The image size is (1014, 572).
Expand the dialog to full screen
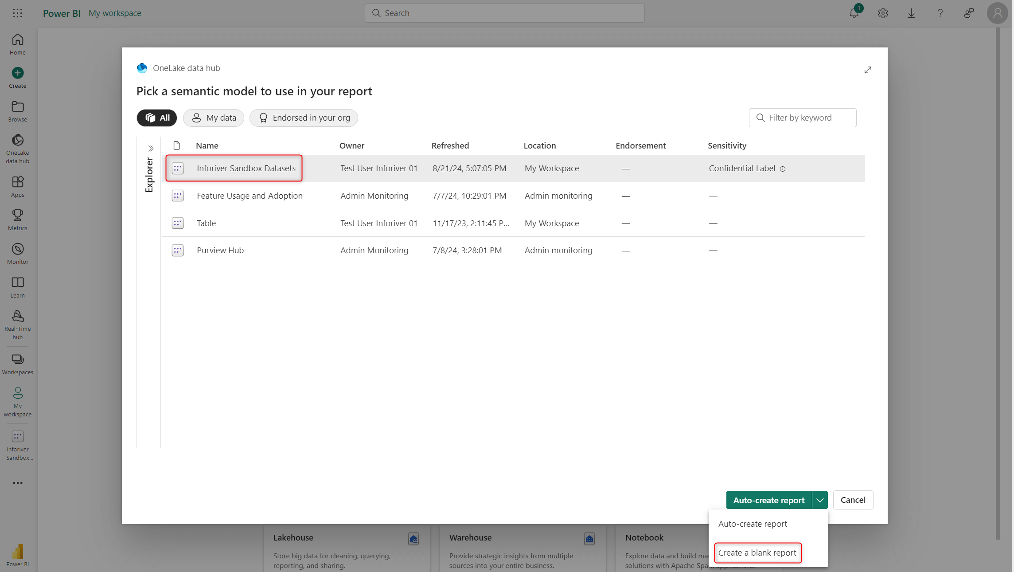click(868, 70)
